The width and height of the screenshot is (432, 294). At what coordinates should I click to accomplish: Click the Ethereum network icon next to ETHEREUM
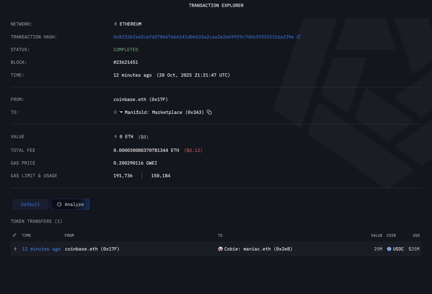115,24
